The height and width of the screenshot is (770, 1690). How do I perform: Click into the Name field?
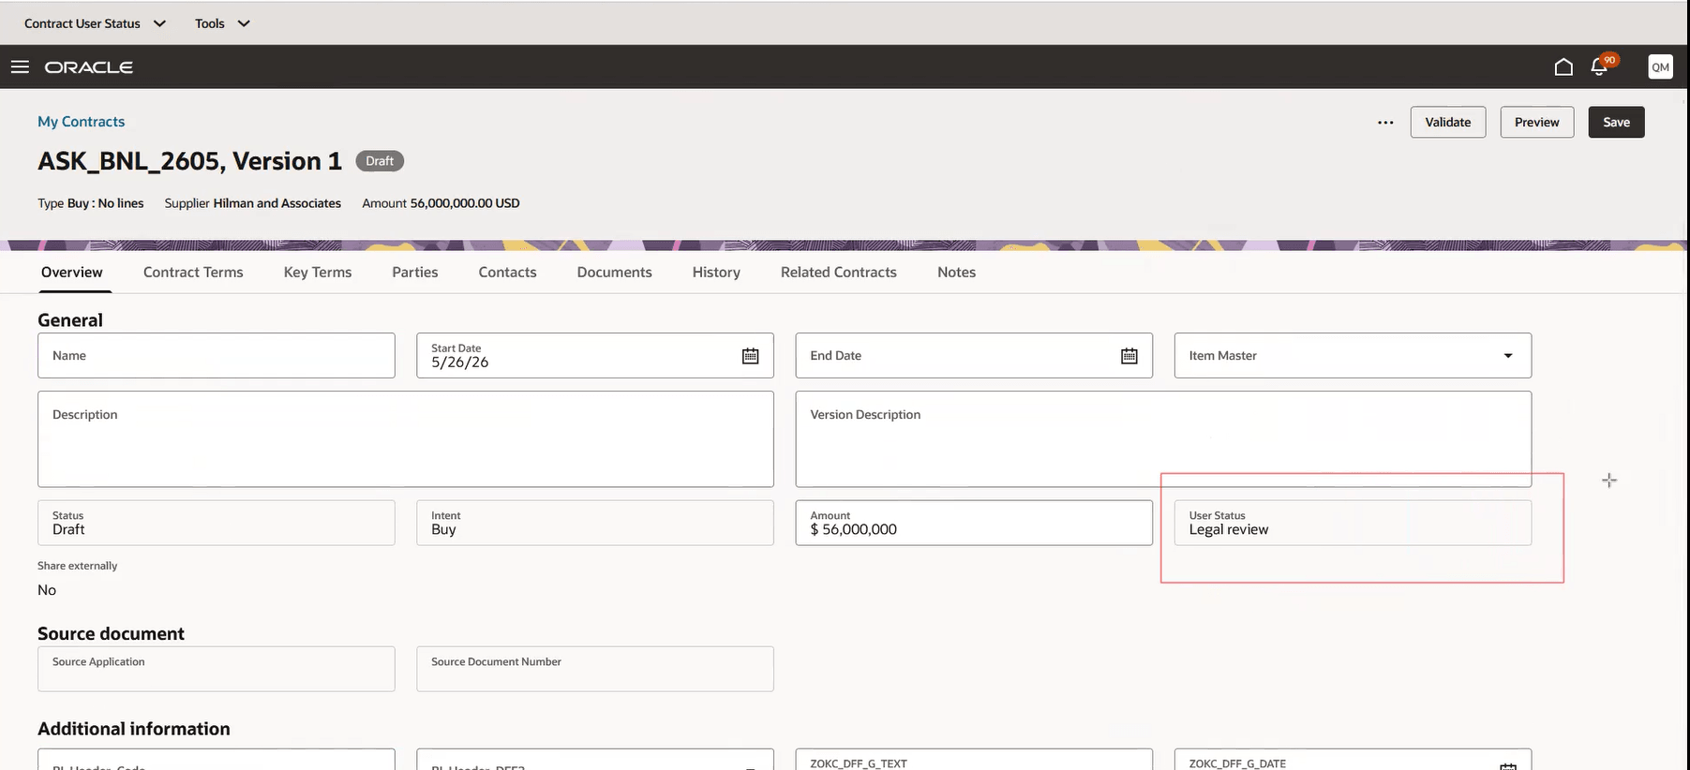coord(217,356)
